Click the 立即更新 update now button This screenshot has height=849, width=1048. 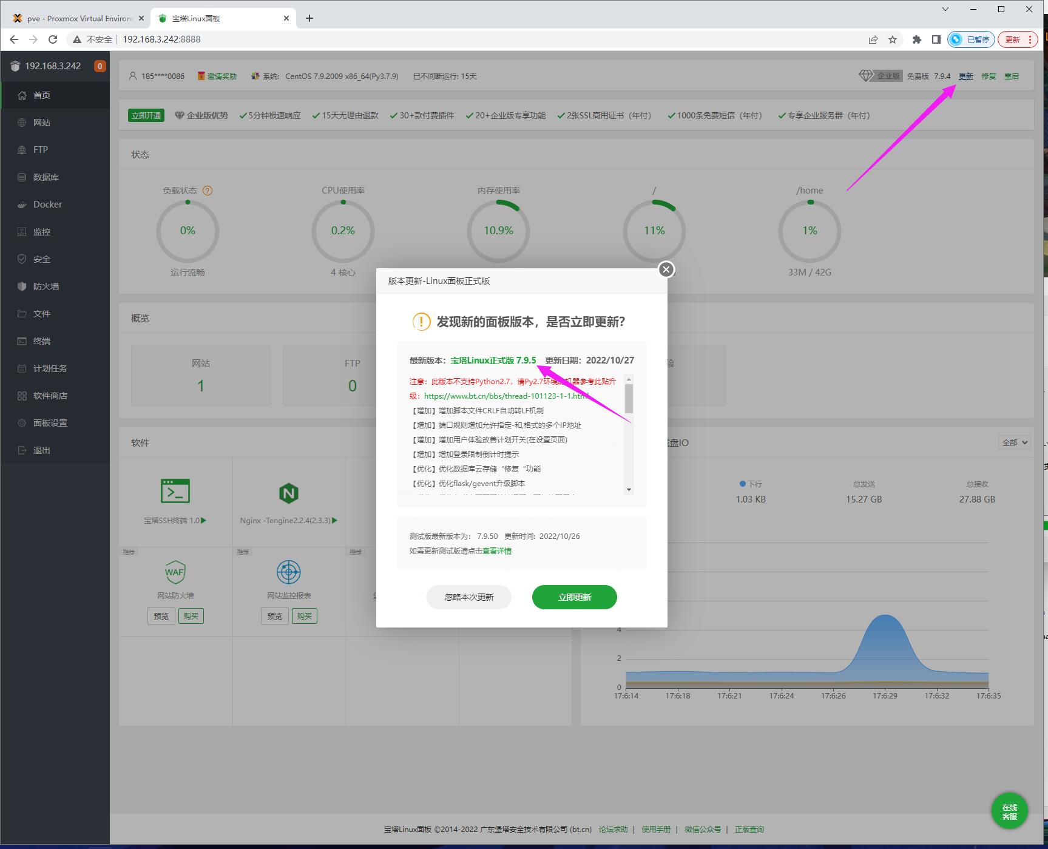coord(575,597)
